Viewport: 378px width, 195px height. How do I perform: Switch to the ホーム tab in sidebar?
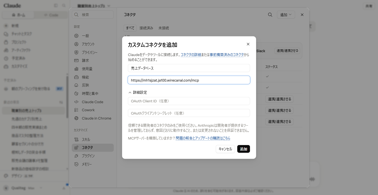pos(18,15)
